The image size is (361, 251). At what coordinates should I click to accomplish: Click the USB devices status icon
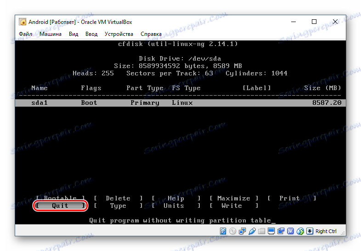click(252, 231)
